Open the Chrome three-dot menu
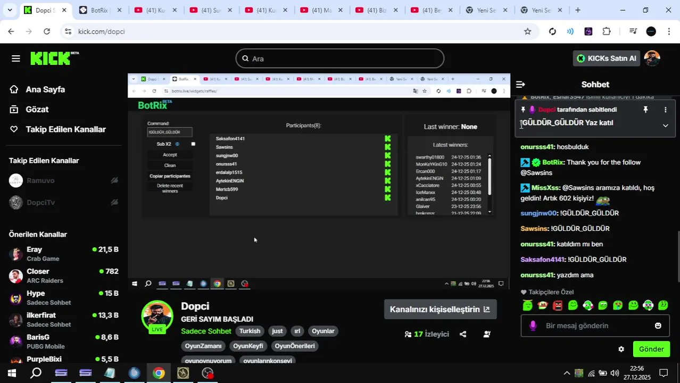Image resolution: width=680 pixels, height=383 pixels. [669, 31]
